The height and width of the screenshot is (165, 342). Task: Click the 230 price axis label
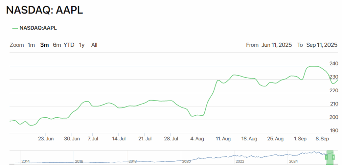(x=334, y=77)
